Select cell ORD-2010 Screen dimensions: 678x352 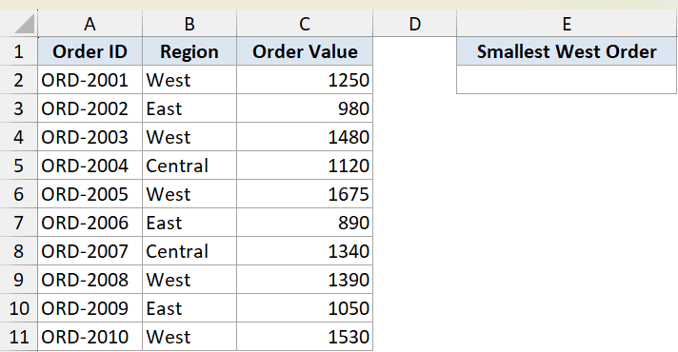[x=90, y=337]
